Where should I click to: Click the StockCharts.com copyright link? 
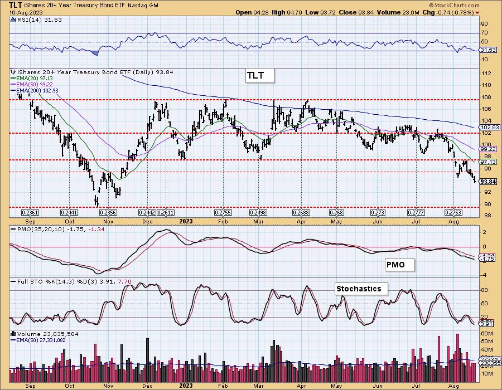(x=454, y=5)
